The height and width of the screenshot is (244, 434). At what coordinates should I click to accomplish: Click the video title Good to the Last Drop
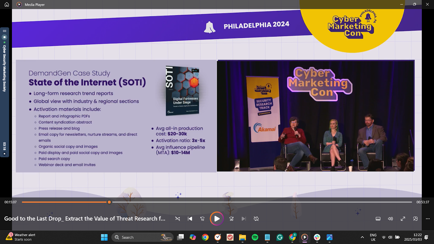(85, 219)
